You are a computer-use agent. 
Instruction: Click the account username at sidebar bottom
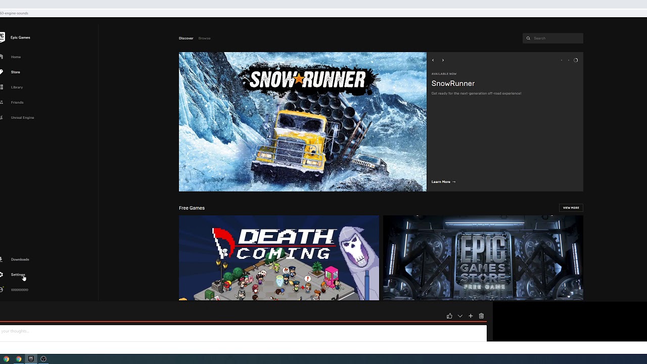pyautogui.click(x=20, y=290)
